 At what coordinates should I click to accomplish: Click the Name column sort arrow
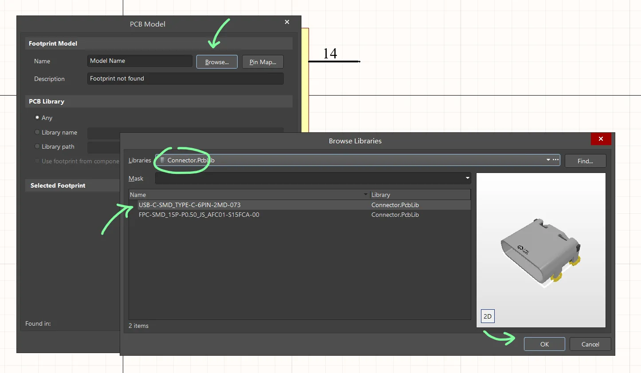click(366, 194)
